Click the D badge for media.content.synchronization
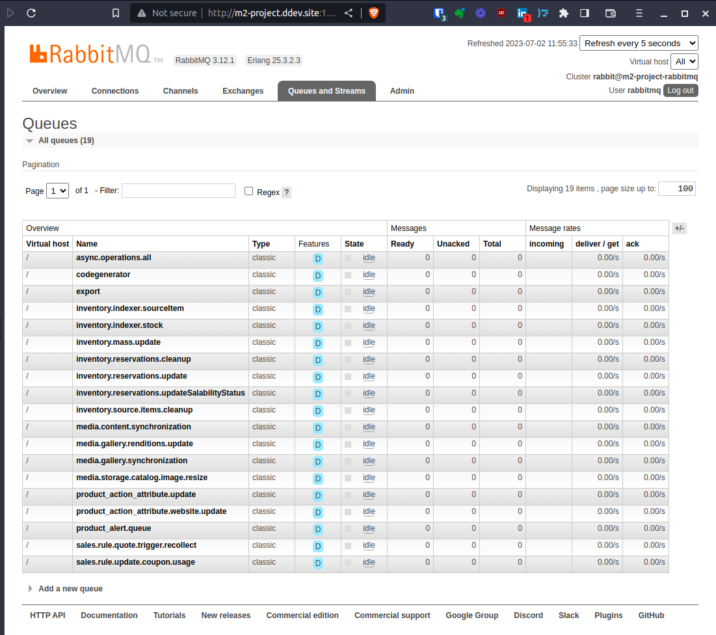This screenshot has height=635, width=716. click(x=318, y=428)
